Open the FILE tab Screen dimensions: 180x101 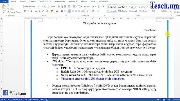[4, 1]
